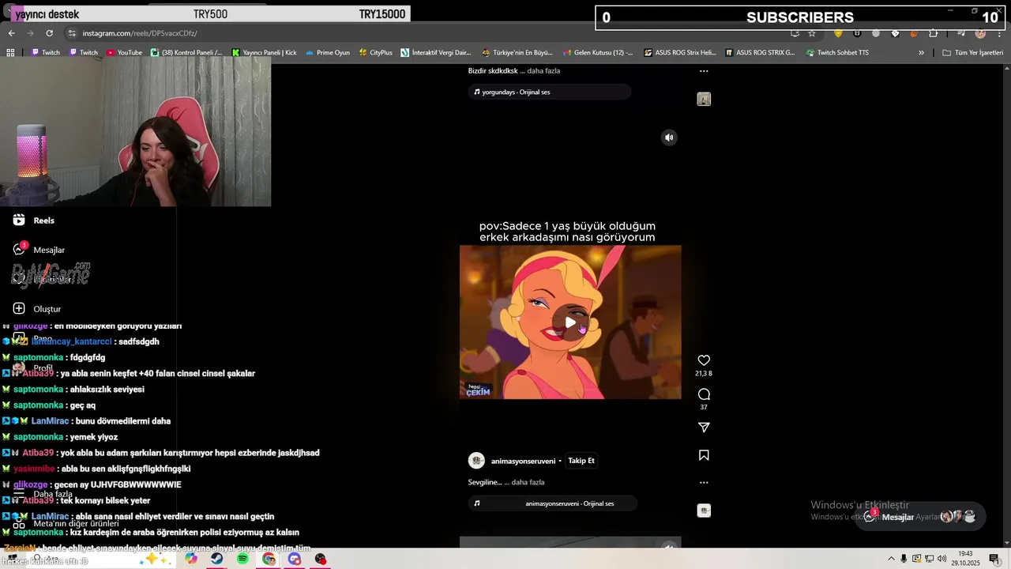The height and width of the screenshot is (569, 1011).
Task: Open notification center in taskbar
Action: (x=995, y=559)
